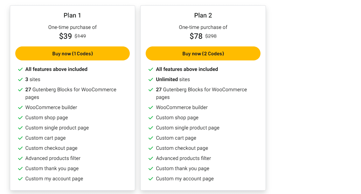Click the checkmark beside Plan 2's '27 Gutenberg Blocks'

point(151,89)
